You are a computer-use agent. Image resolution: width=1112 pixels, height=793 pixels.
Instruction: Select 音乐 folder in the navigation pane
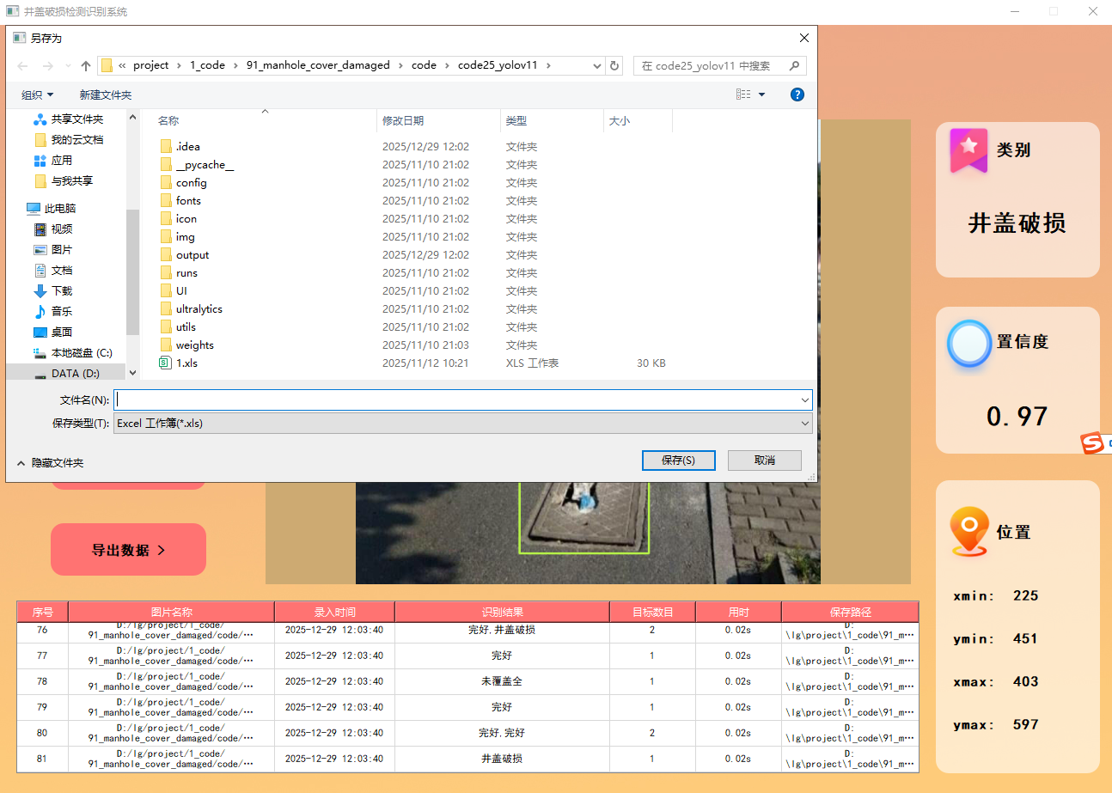[53, 311]
